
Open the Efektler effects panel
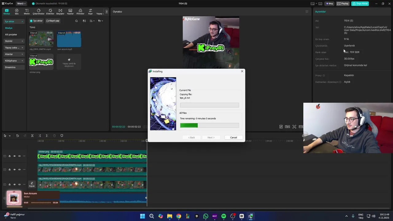pyautogui.click(x=50, y=12)
